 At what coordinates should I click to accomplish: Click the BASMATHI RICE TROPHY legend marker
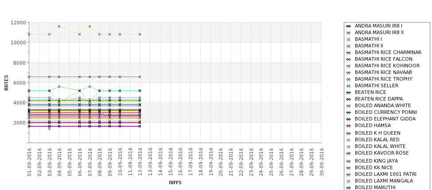[x=349, y=79]
